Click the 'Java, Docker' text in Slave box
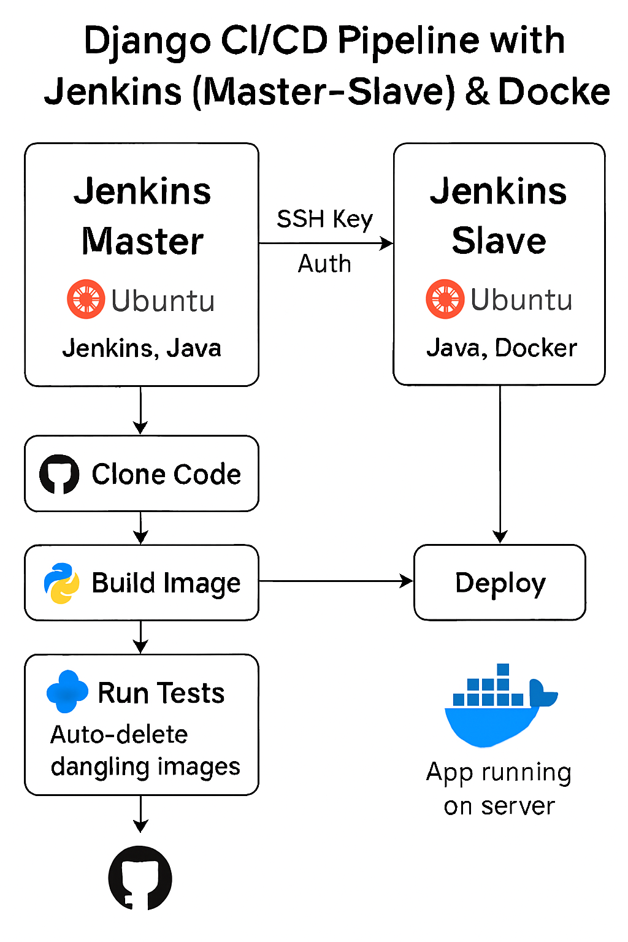Image resolution: width=628 pixels, height=942 pixels. [x=502, y=348]
